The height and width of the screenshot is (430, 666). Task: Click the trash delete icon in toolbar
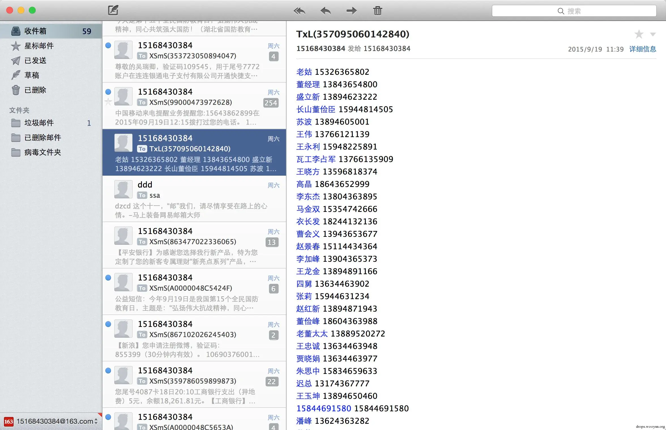click(x=377, y=11)
